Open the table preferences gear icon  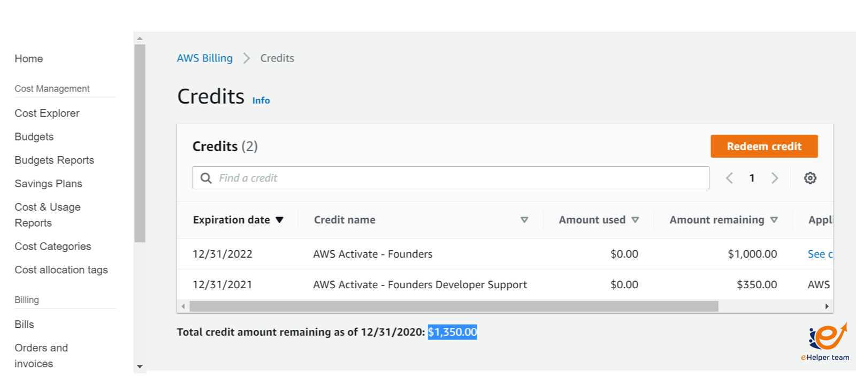(810, 178)
